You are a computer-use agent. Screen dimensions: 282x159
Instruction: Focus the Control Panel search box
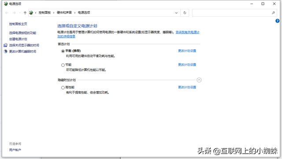[x=234, y=13]
